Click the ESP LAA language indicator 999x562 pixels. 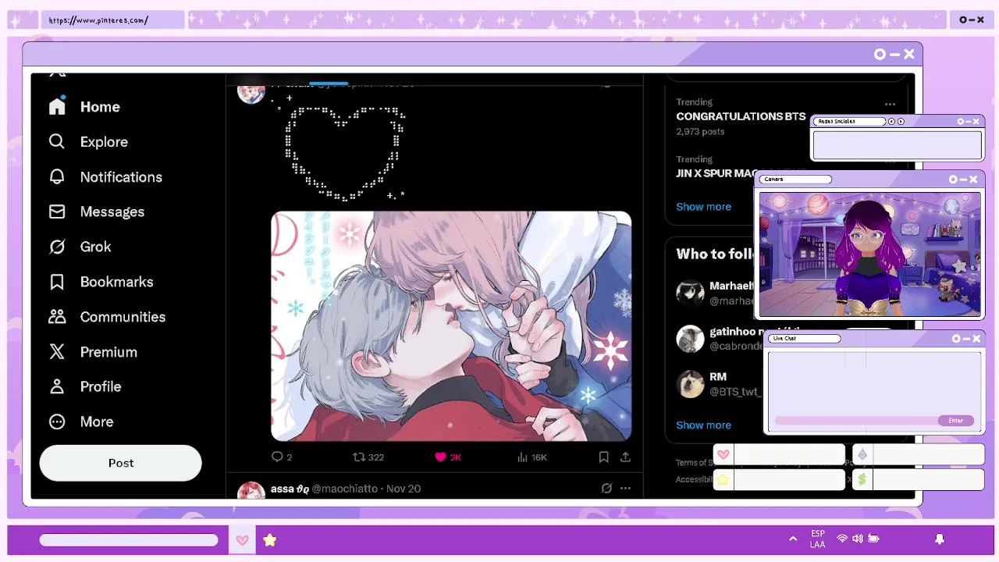coord(817,539)
